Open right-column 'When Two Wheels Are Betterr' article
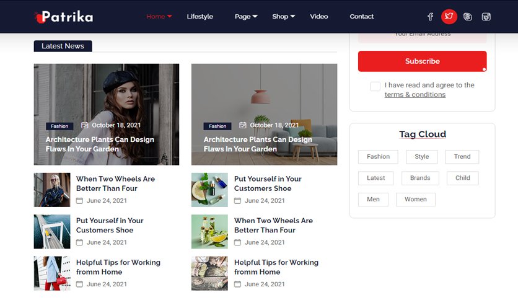Screen dimensions: 518x300 click(273, 226)
